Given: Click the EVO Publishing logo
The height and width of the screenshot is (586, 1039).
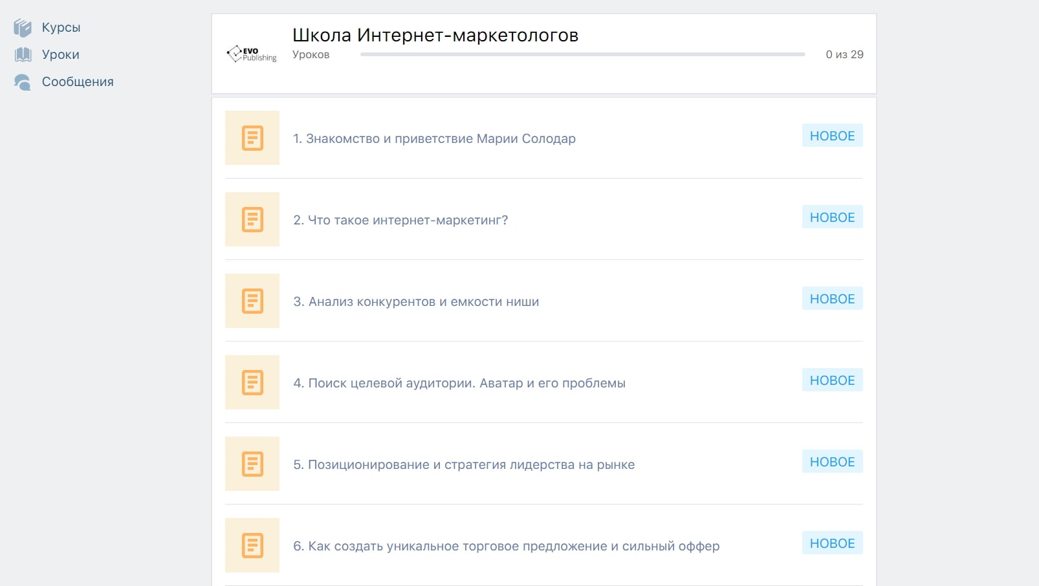Looking at the screenshot, I should coord(252,54).
